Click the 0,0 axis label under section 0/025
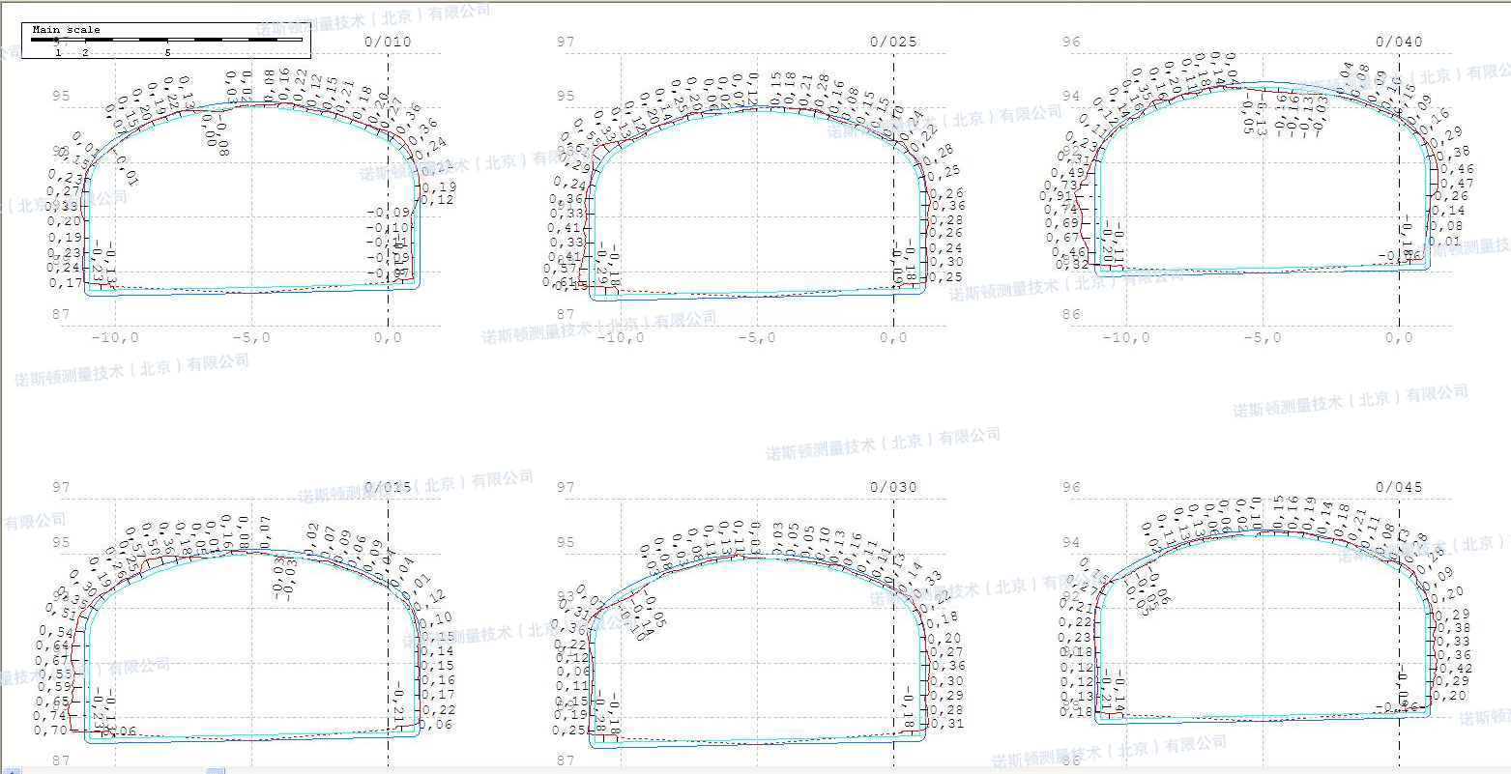 coord(893,337)
